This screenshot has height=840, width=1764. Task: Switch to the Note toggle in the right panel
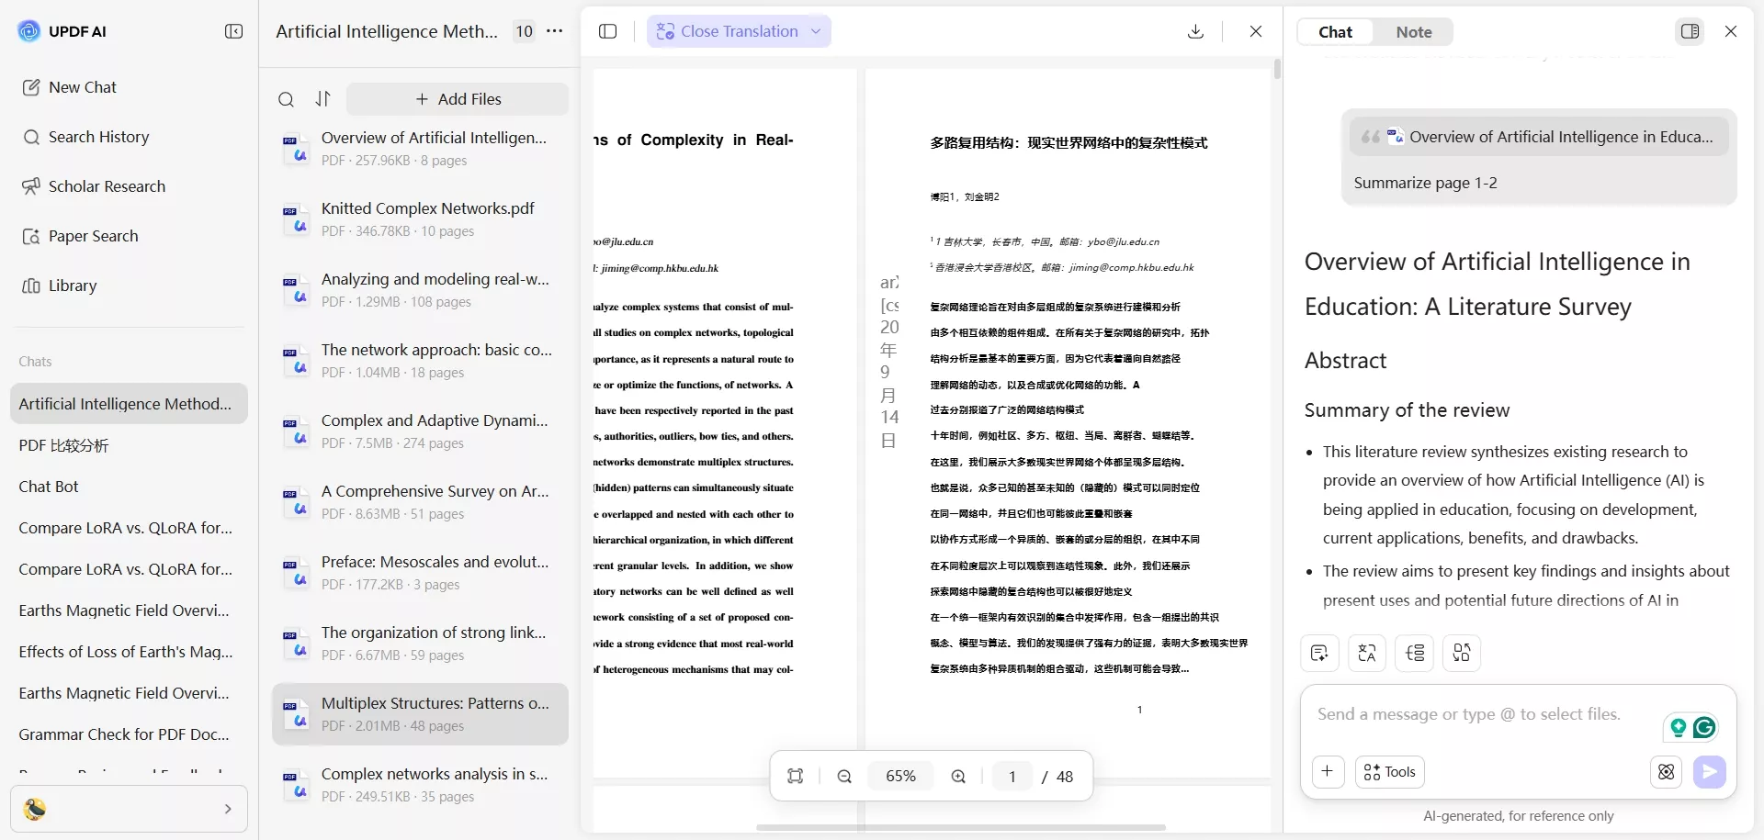pyautogui.click(x=1413, y=31)
